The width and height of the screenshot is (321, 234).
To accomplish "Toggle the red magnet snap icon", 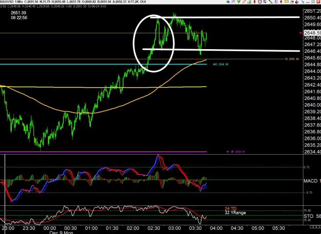I will (x=297, y=2).
